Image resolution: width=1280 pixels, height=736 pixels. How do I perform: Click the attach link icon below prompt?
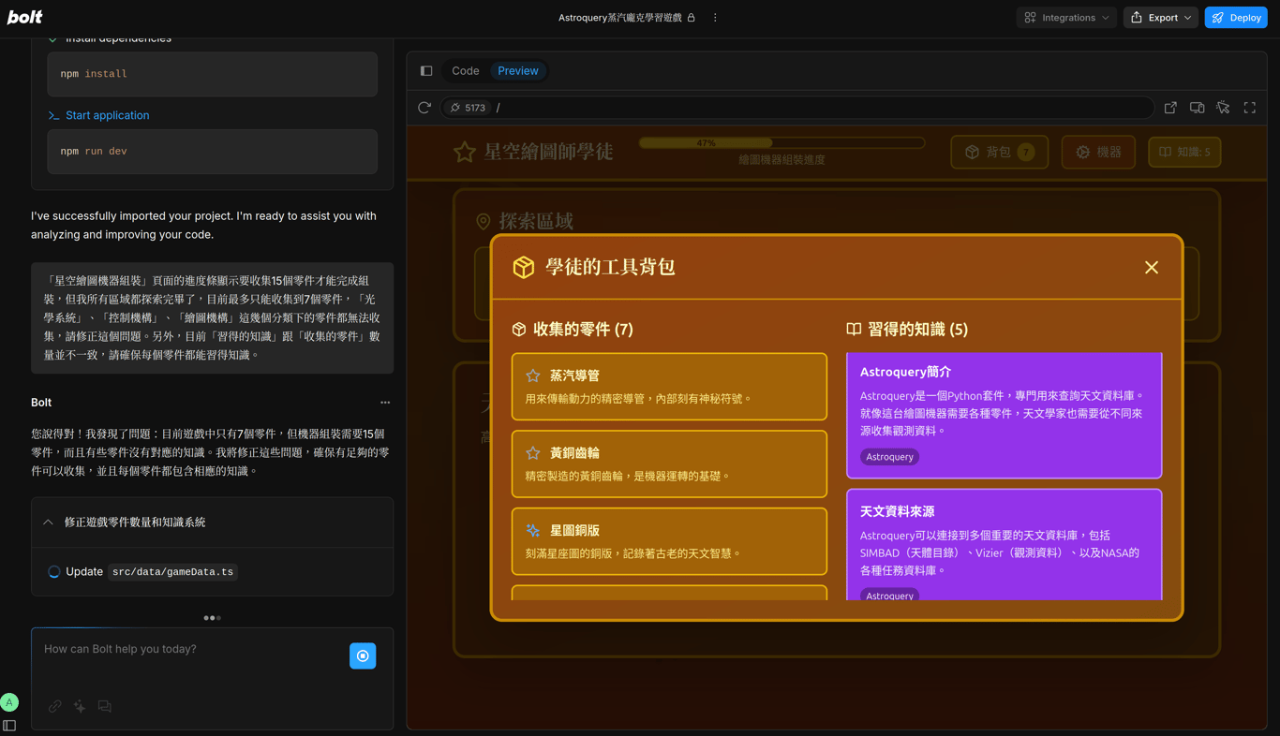click(55, 706)
